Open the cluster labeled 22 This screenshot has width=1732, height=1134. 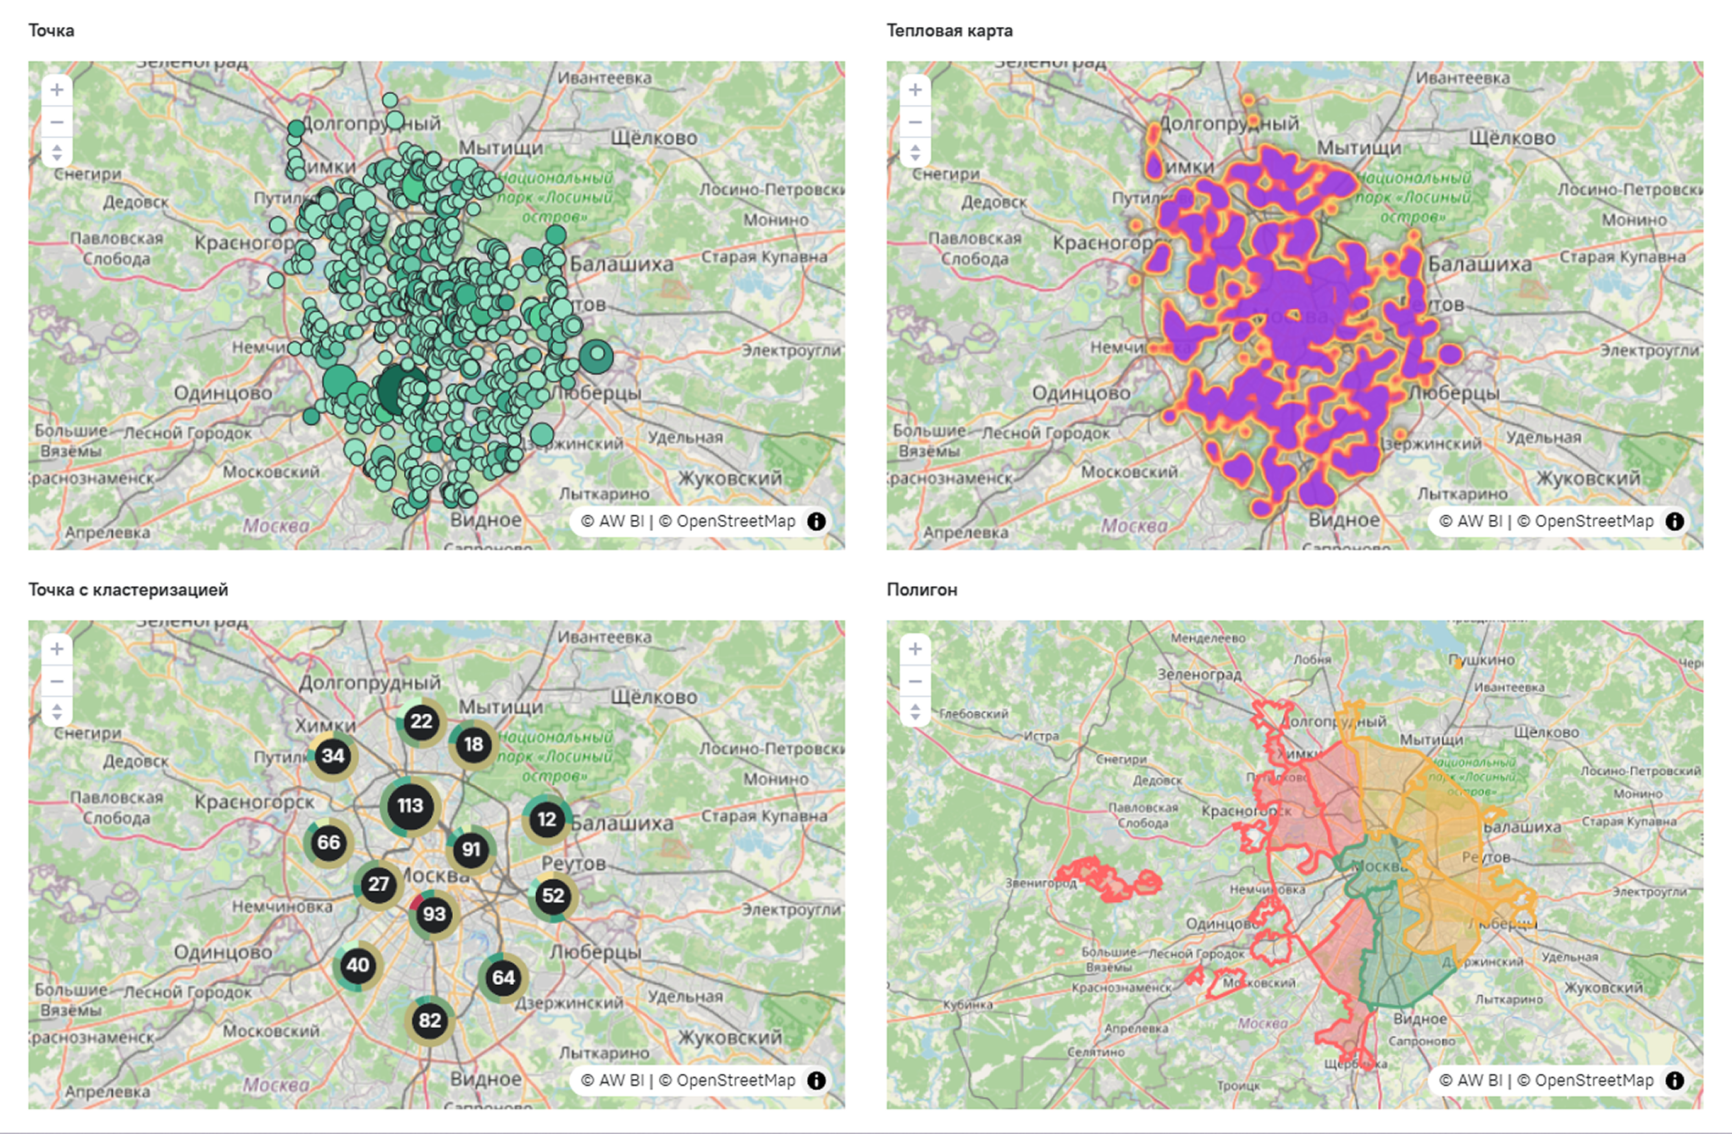[421, 722]
